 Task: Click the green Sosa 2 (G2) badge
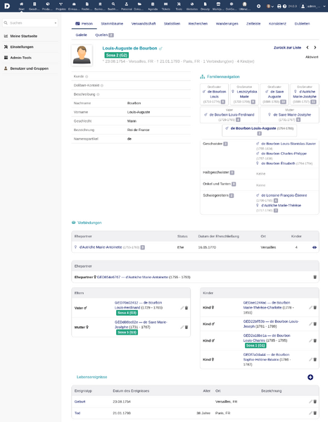(116, 55)
